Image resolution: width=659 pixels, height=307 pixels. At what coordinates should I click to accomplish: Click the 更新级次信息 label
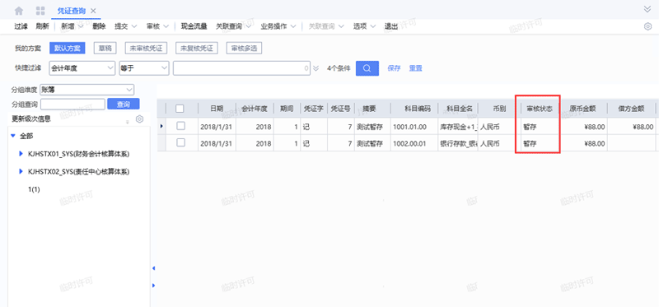(31, 119)
